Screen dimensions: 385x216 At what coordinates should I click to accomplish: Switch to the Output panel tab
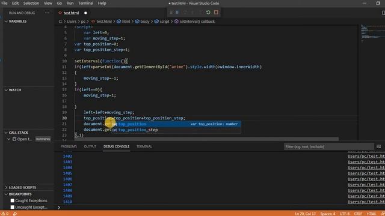(x=90, y=146)
